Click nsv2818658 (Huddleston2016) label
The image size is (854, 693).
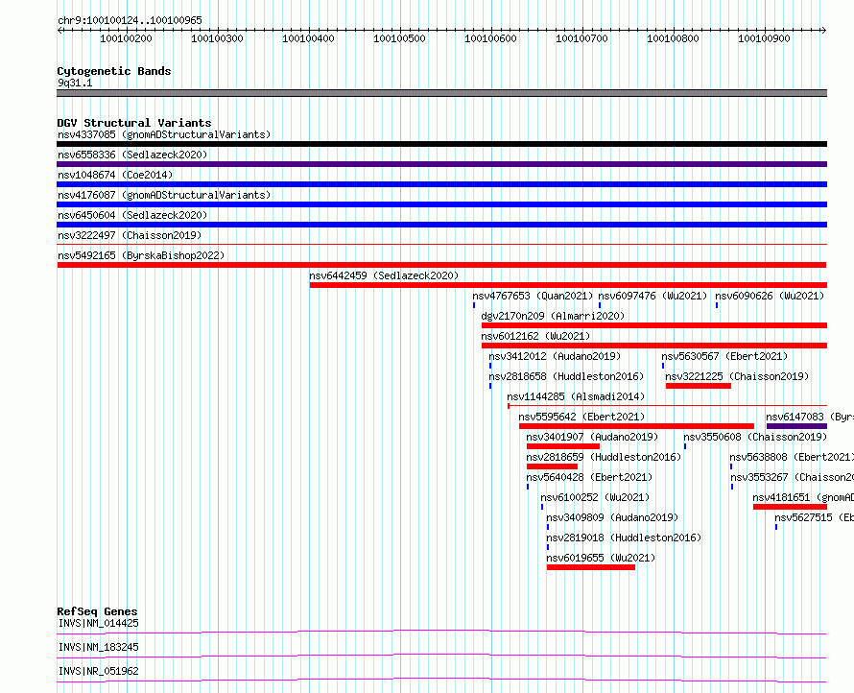[566, 376]
